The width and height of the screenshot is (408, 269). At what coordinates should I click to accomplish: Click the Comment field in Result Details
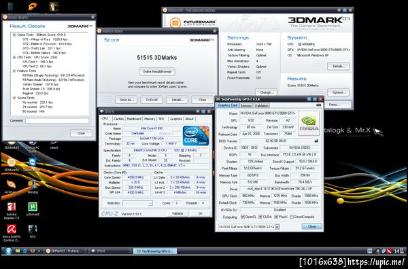click(57, 121)
